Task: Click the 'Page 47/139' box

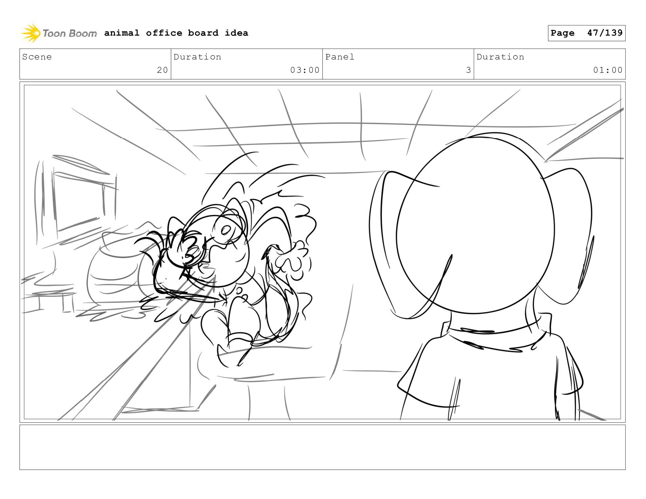Action: [x=586, y=33]
